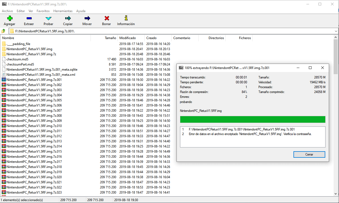Viewport: 339px width, 203px height.
Task: Sort by the Directorios column header
Action: pos(212,38)
